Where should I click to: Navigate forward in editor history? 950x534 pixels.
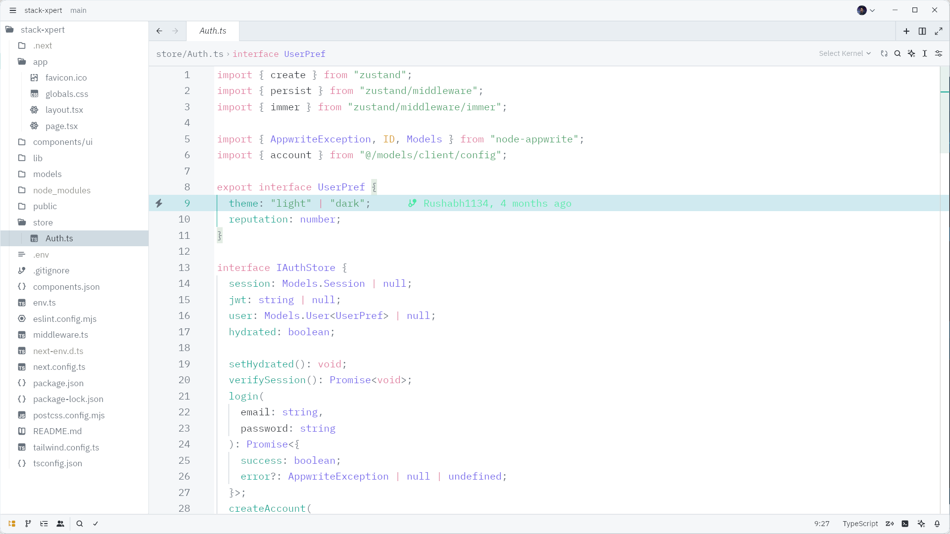pyautogui.click(x=175, y=31)
